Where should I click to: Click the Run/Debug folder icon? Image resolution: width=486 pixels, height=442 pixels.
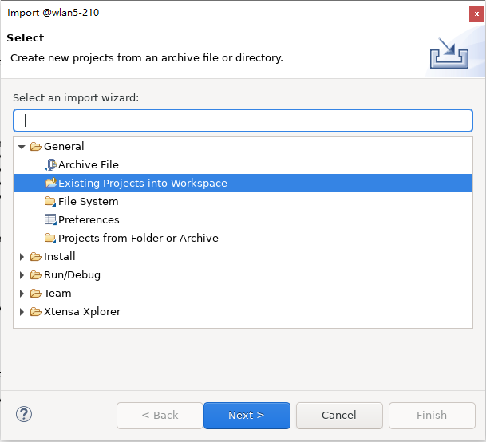(x=36, y=275)
